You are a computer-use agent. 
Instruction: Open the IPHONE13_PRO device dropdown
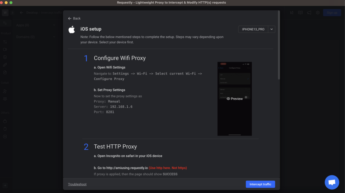[253, 30]
